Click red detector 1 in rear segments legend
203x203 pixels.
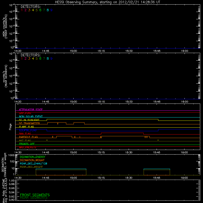tap(22, 59)
